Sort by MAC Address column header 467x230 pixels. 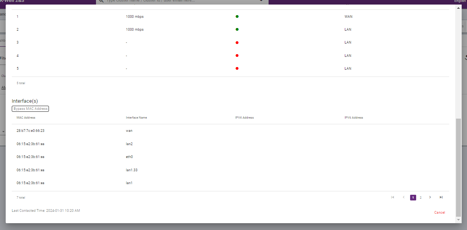tap(26, 117)
